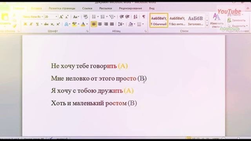Toggle align text right

(106, 24)
